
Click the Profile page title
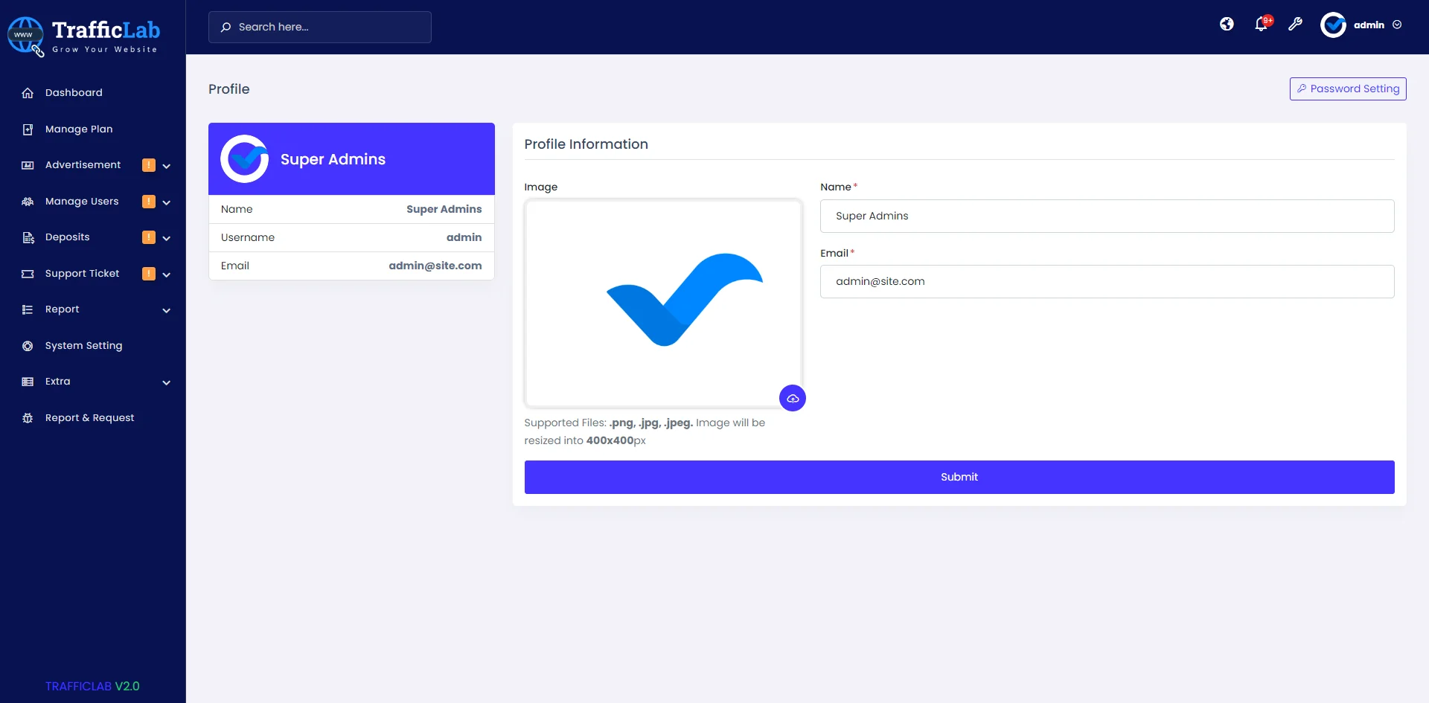(229, 89)
